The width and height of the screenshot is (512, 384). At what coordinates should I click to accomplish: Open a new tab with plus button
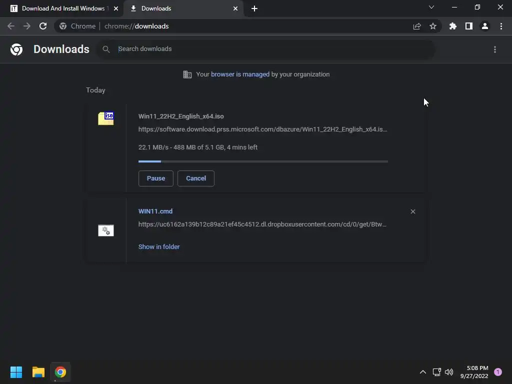tap(254, 8)
